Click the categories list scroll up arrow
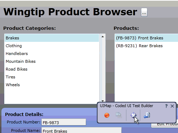 [103, 37]
